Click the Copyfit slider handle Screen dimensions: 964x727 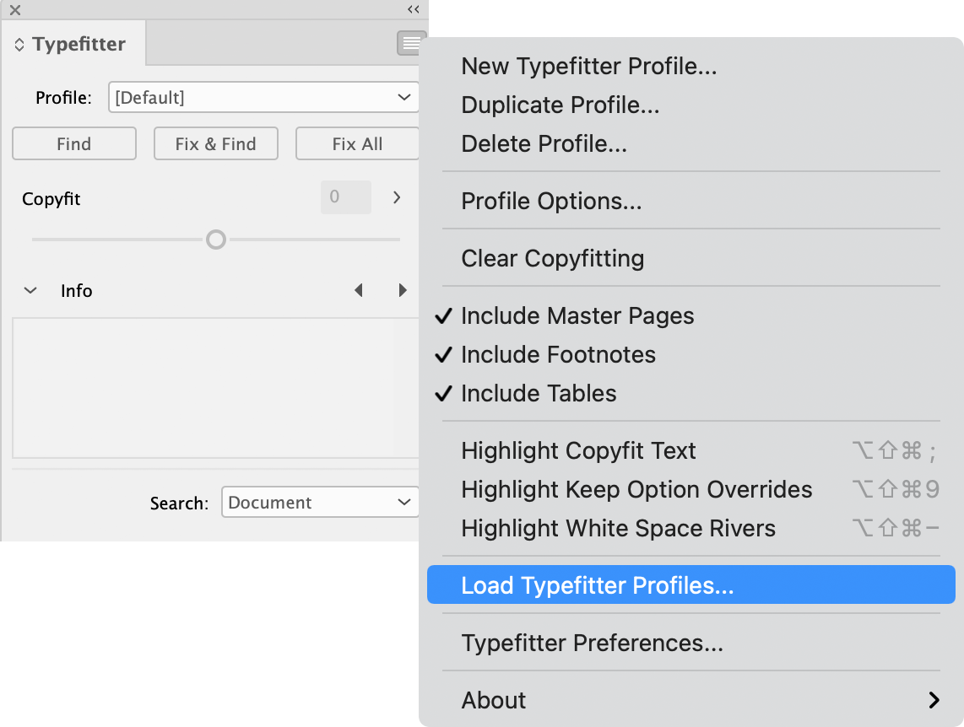216,240
